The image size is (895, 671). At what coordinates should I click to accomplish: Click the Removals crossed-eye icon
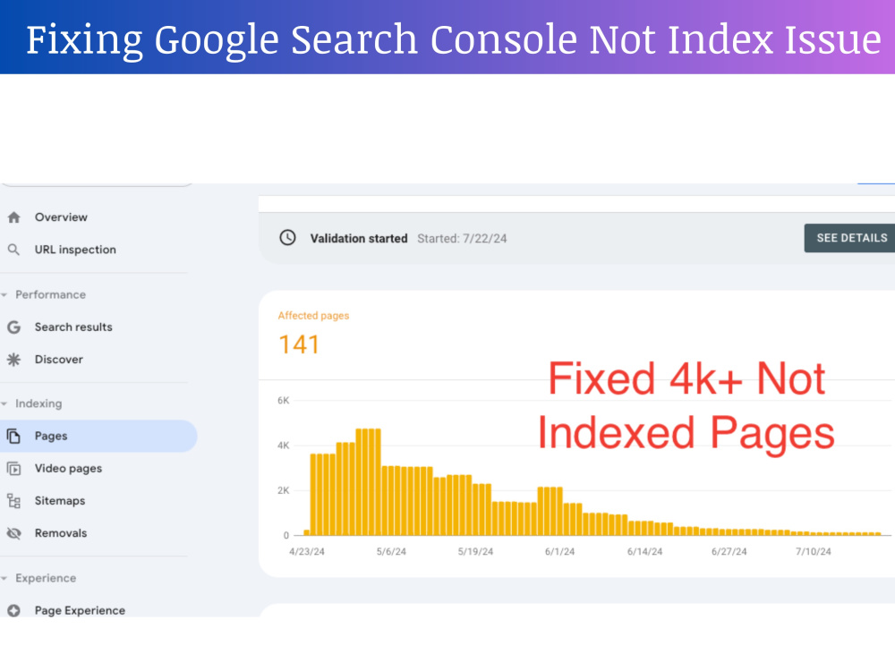tap(13, 533)
